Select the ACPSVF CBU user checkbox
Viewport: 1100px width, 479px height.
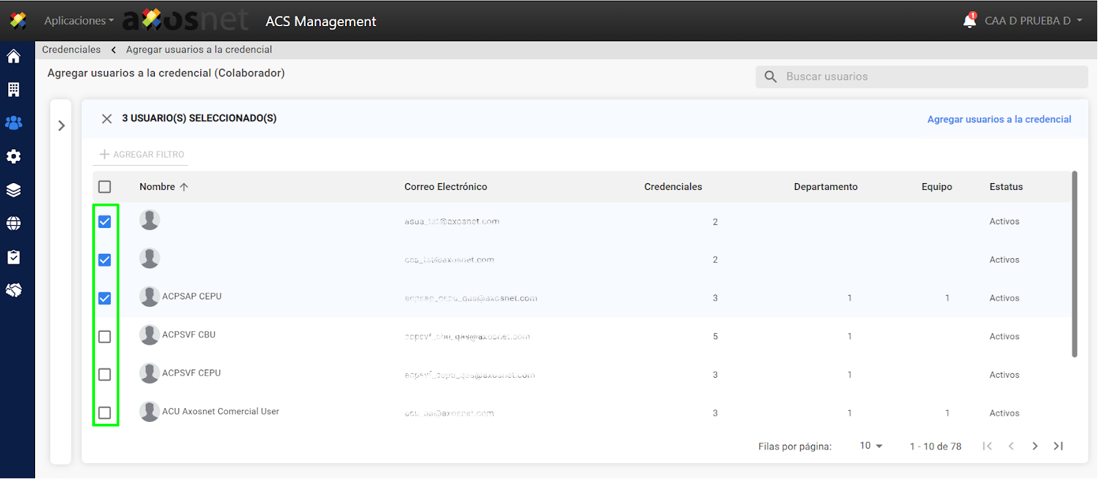(105, 337)
